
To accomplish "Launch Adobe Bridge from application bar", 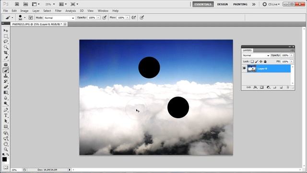I will [x=17, y=4].
